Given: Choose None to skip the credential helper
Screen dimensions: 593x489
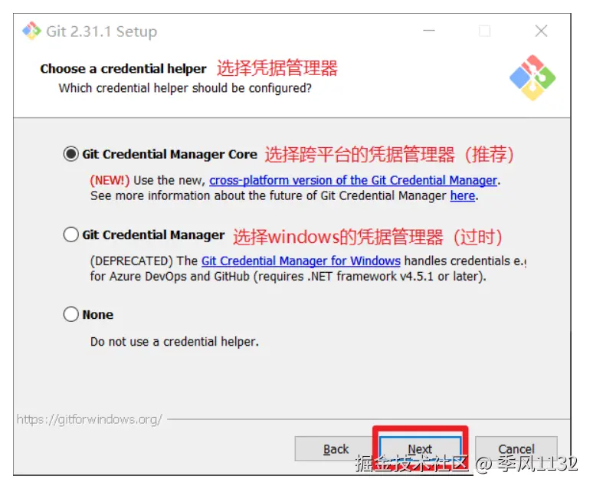Looking at the screenshot, I should pyautogui.click(x=70, y=314).
